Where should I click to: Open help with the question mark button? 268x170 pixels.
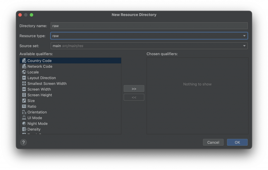tap(23, 142)
